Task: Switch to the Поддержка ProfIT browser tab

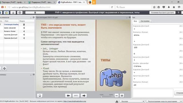Action: 42,2
